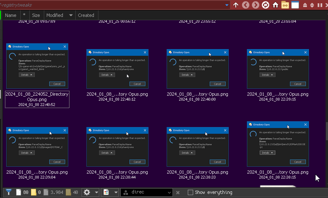
Task: Click the grey file icon beside 3.984
Action: [x=46, y=192]
